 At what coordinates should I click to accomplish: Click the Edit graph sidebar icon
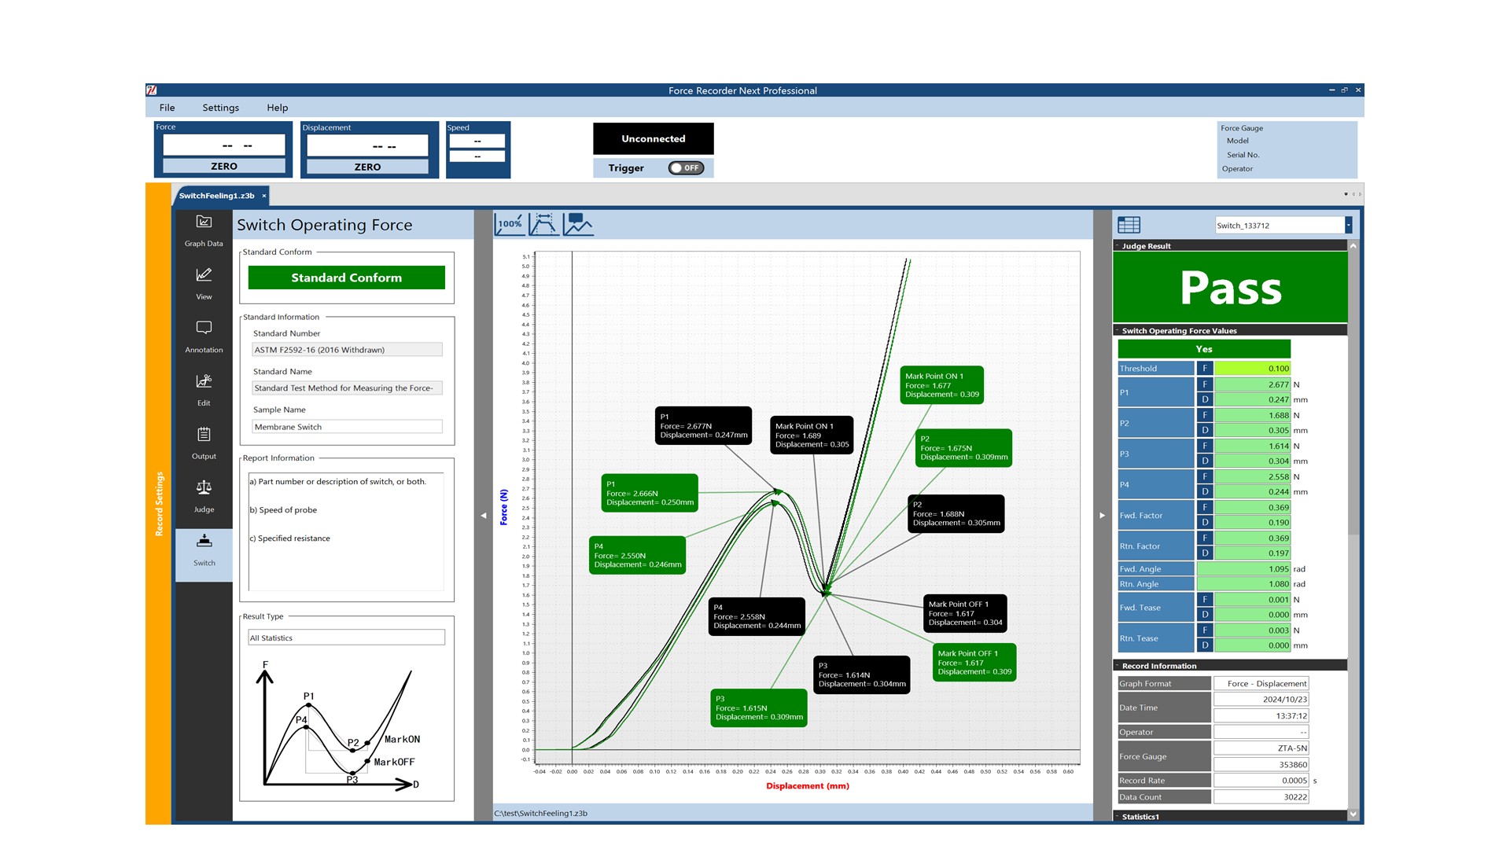click(204, 389)
